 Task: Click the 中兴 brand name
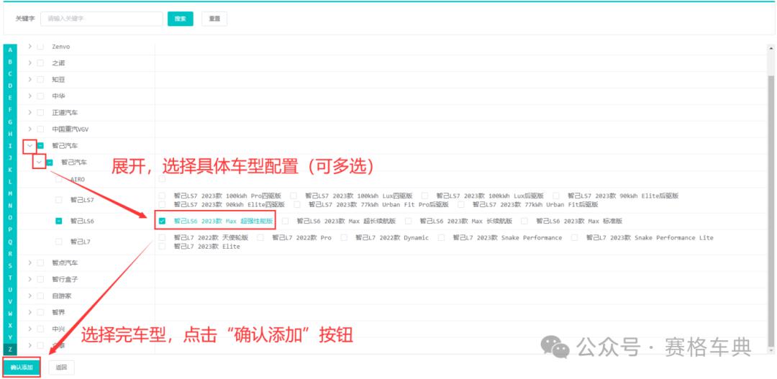pos(58,329)
